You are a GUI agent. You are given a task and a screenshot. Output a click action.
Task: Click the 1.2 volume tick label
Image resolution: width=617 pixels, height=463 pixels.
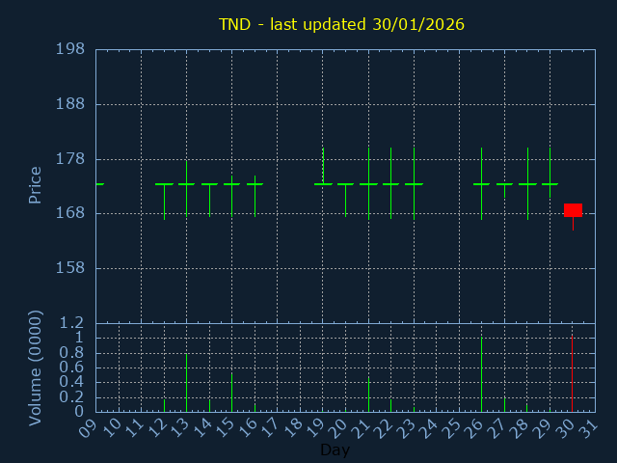click(x=73, y=323)
